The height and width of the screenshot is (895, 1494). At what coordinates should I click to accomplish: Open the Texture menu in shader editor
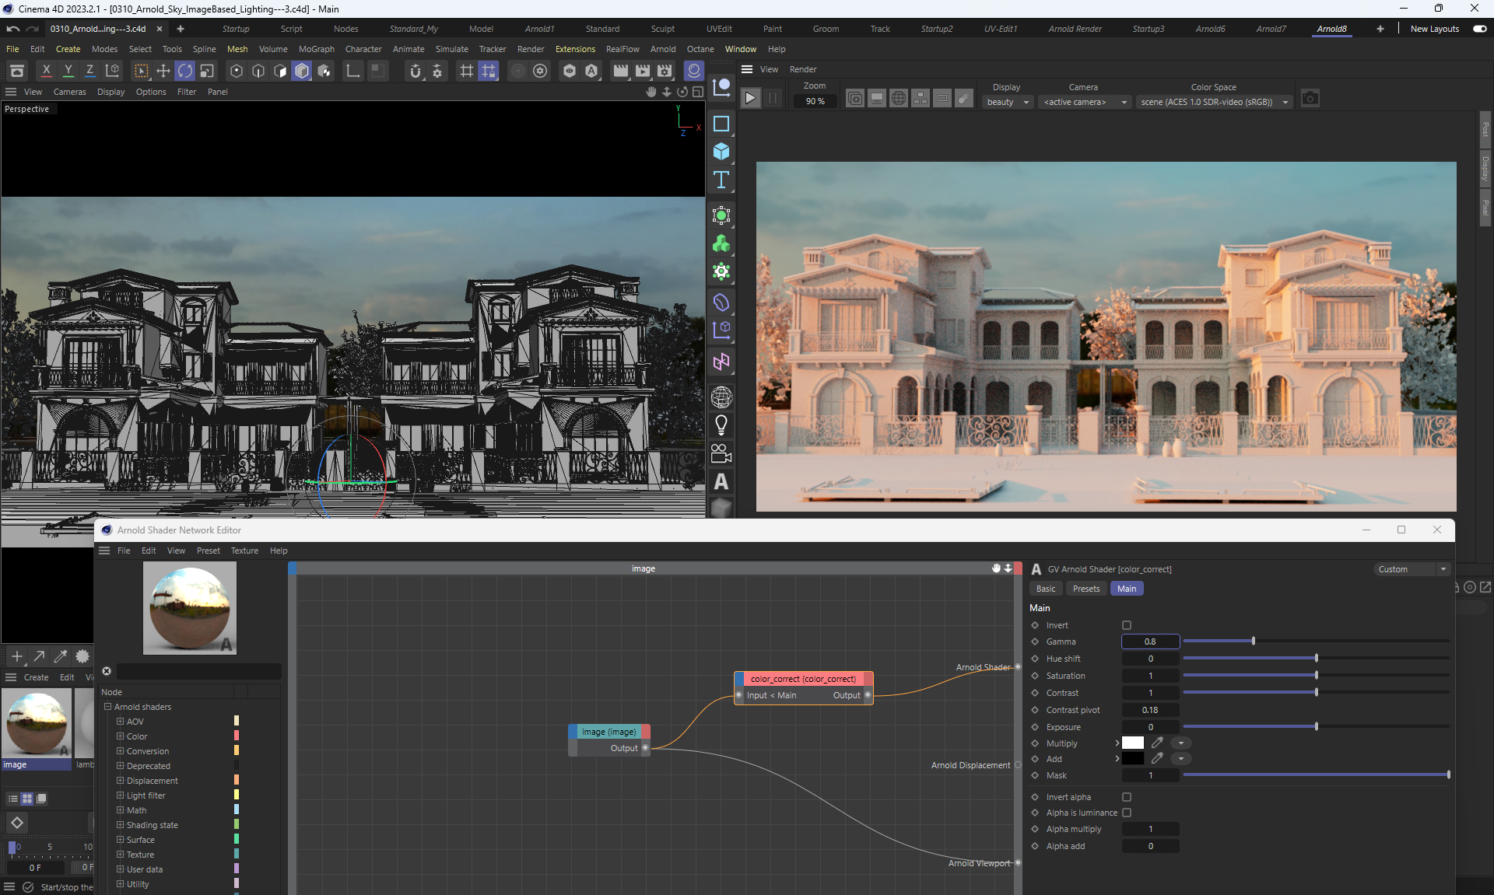244,551
